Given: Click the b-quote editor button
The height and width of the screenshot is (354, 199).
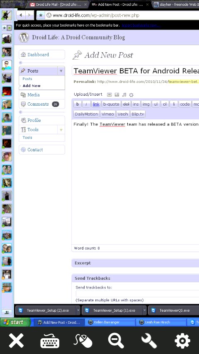Looking at the screenshot, I should point(111,104).
